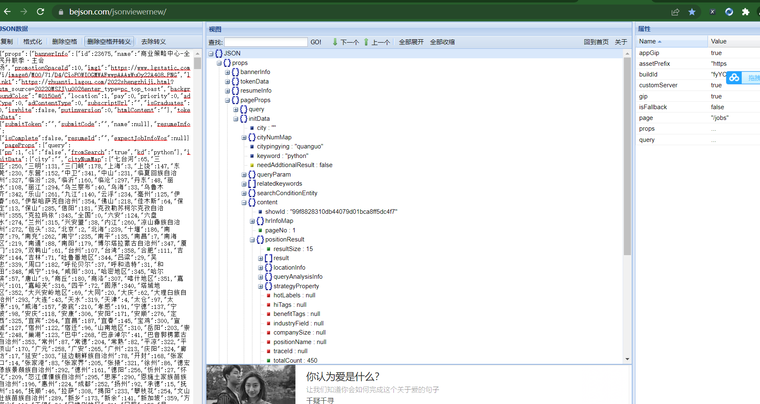Screen dimensions: 760x404
Task: Click the 查找 search input field
Action: coord(266,42)
